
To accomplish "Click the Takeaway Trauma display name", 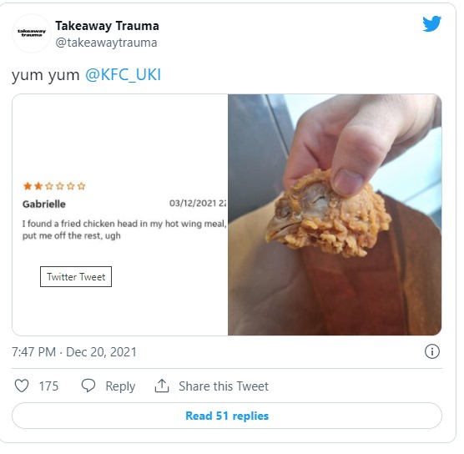I will [x=107, y=26].
